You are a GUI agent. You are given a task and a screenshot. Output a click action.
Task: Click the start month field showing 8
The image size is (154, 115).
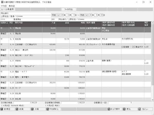[68, 15]
